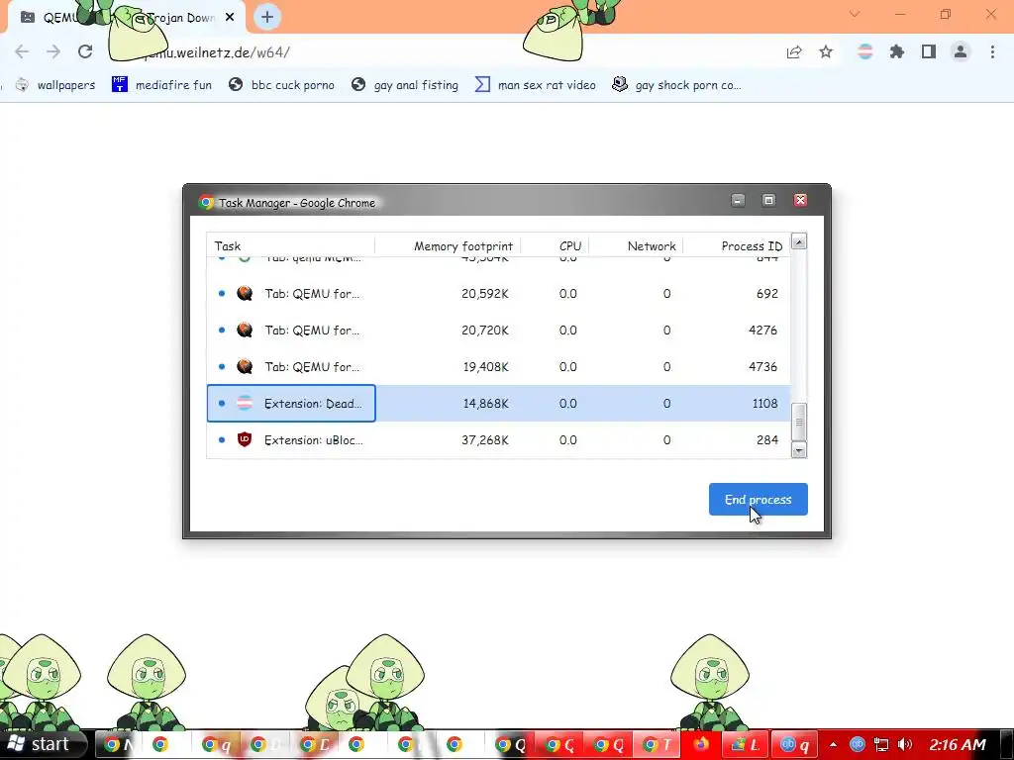This screenshot has height=760, width=1014.
Task: Click the forward navigation arrow
Action: pos(53,51)
